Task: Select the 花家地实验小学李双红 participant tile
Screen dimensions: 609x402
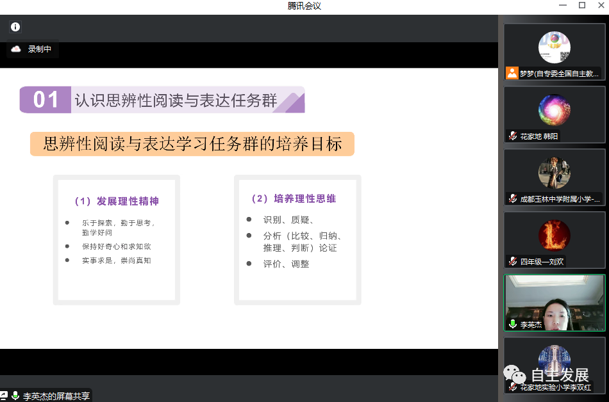Action: point(555,366)
